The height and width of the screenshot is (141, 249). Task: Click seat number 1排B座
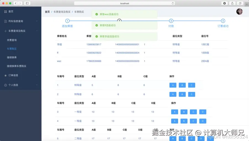[205, 53]
